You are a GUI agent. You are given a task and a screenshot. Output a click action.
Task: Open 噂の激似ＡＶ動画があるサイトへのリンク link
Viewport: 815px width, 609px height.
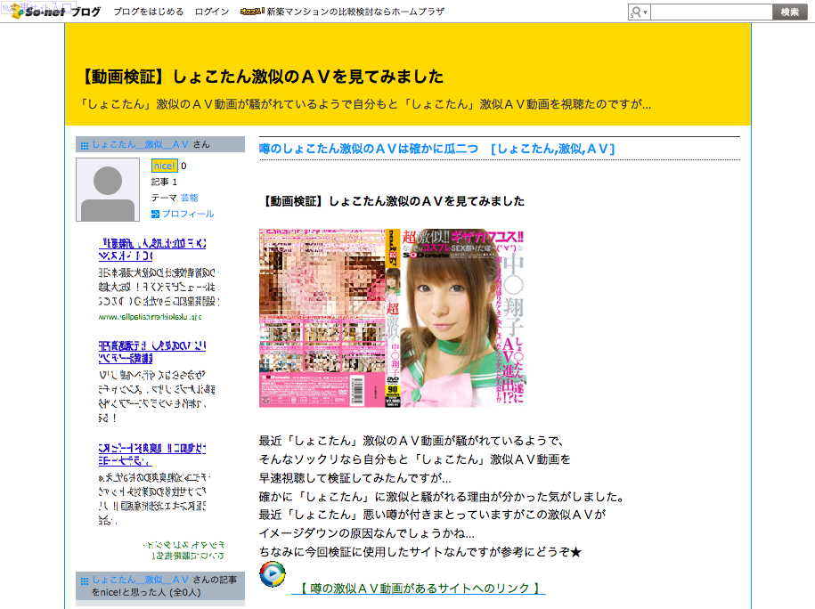pos(419,589)
